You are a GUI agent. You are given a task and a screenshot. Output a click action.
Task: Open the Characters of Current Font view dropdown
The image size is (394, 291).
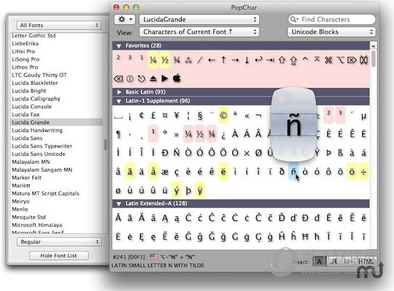(x=199, y=32)
